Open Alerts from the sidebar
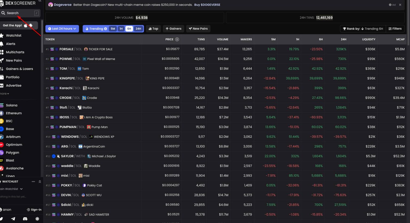Viewport: 410px width, 223px height. (11, 43)
